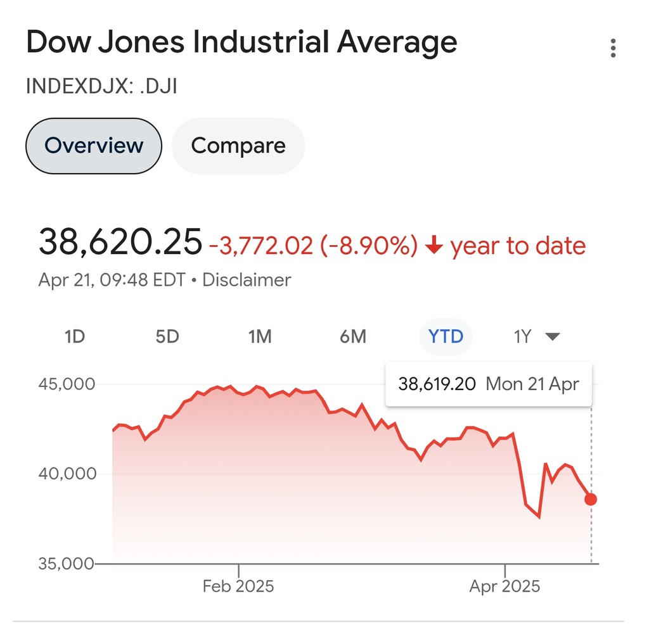This screenshot has width=649, height=634.
Task: Click the 38,620.25 current price value
Action: click(x=120, y=243)
